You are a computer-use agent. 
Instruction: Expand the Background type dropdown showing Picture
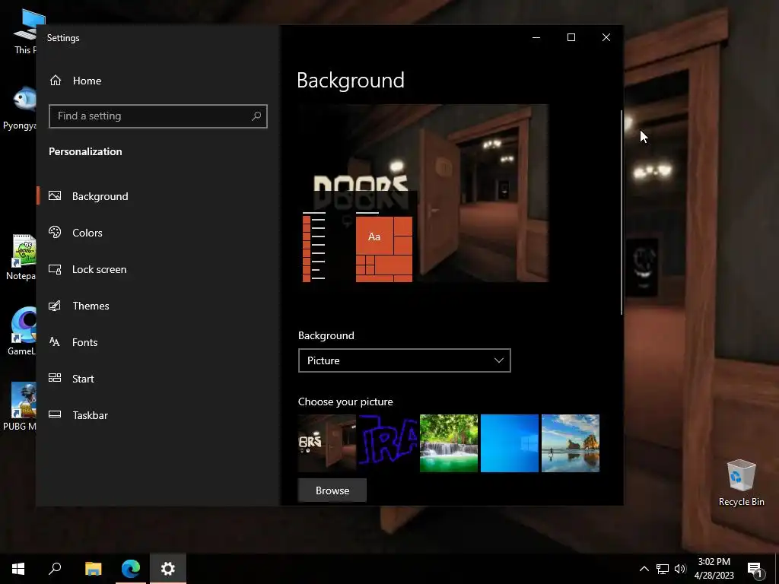pos(405,360)
